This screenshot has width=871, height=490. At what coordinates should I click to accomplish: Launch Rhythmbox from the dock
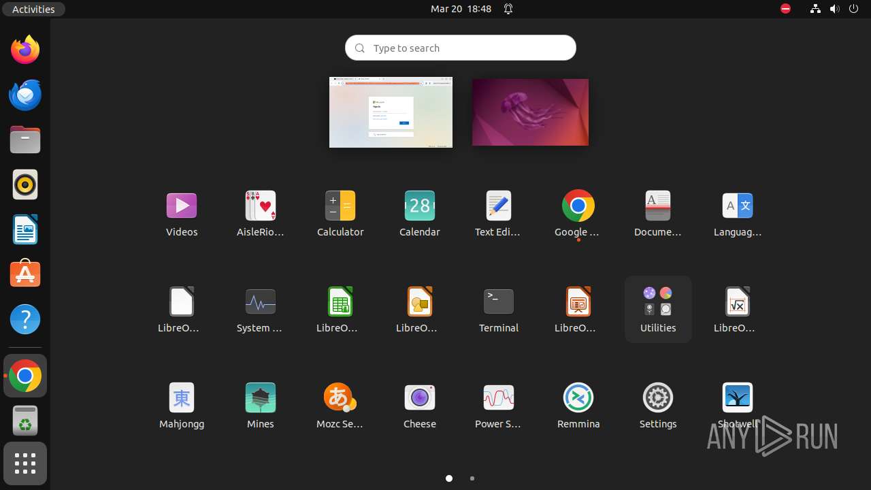[25, 184]
